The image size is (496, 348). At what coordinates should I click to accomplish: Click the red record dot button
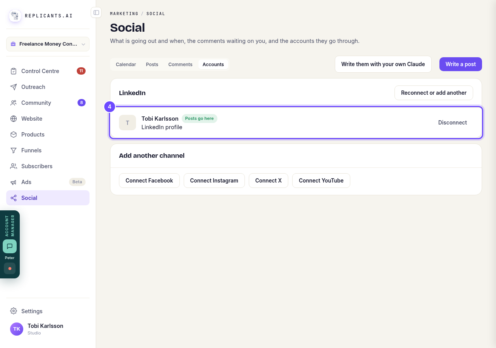click(10, 268)
